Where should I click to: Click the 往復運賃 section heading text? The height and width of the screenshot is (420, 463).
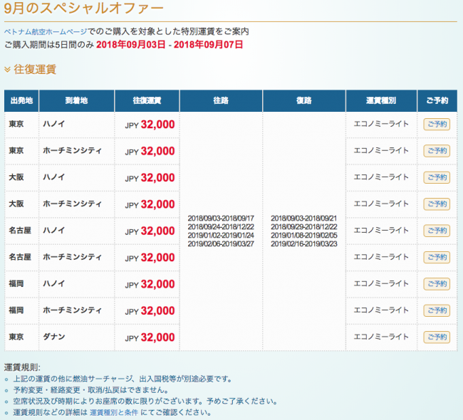click(x=35, y=70)
